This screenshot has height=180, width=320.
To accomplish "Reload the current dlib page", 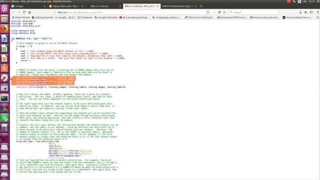I will 24,12.
